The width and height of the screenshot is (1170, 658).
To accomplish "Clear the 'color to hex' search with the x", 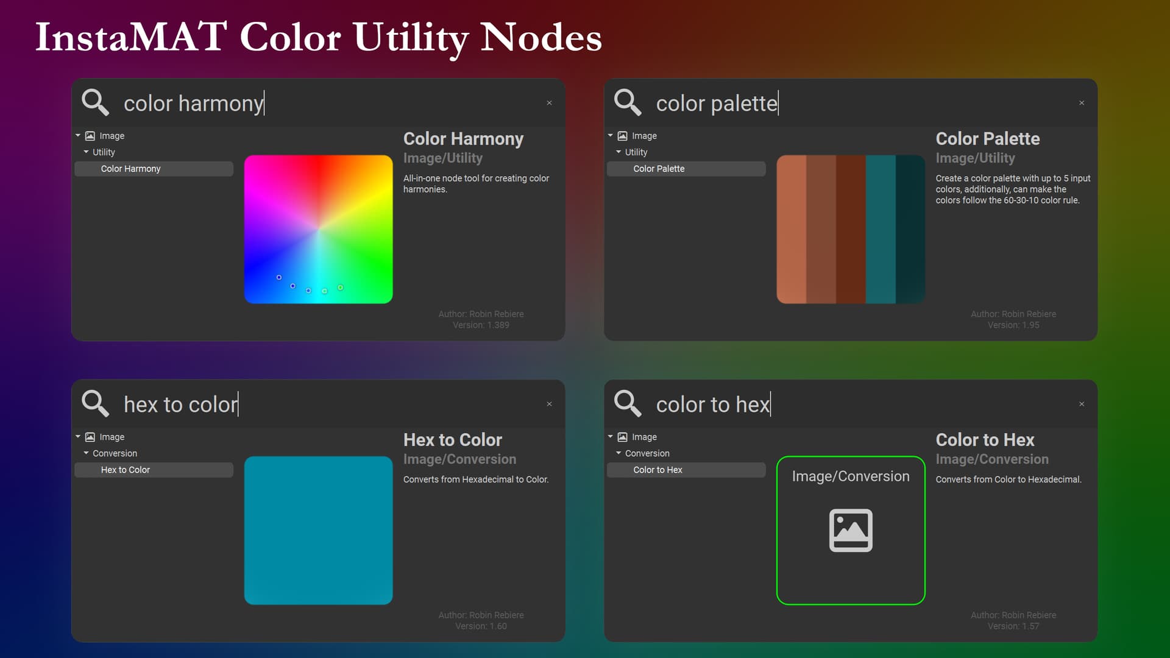I will (1082, 404).
